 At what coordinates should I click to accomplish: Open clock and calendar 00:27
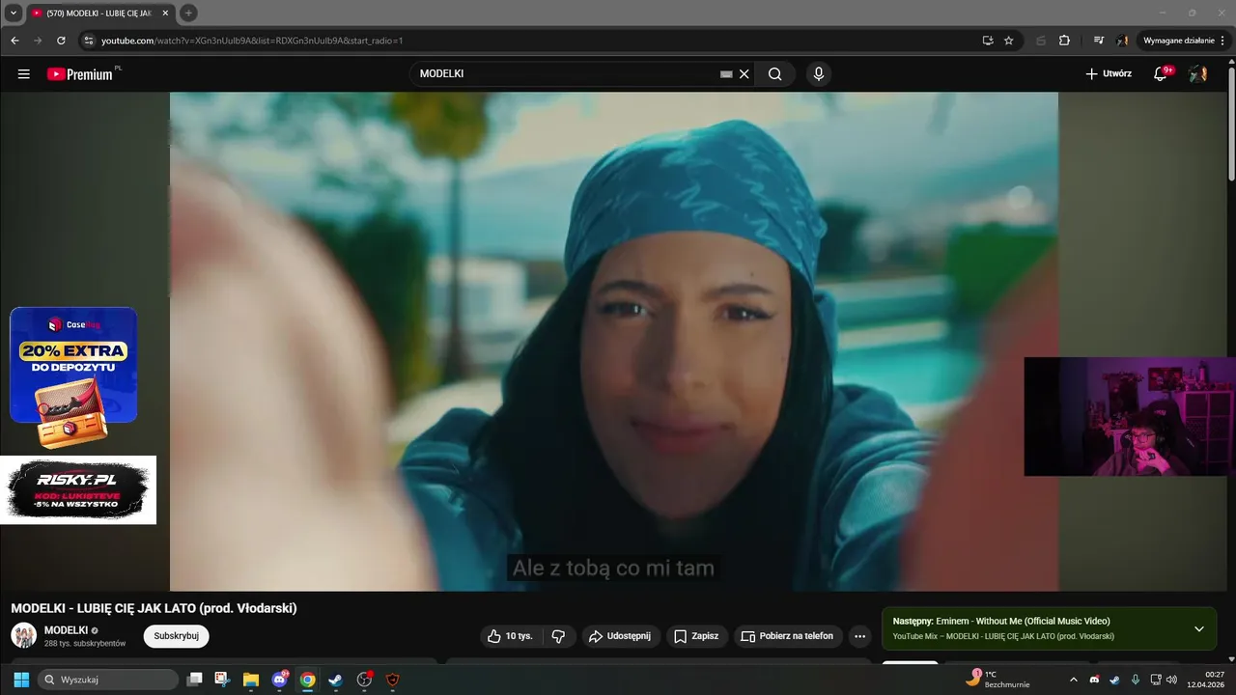point(1207,680)
